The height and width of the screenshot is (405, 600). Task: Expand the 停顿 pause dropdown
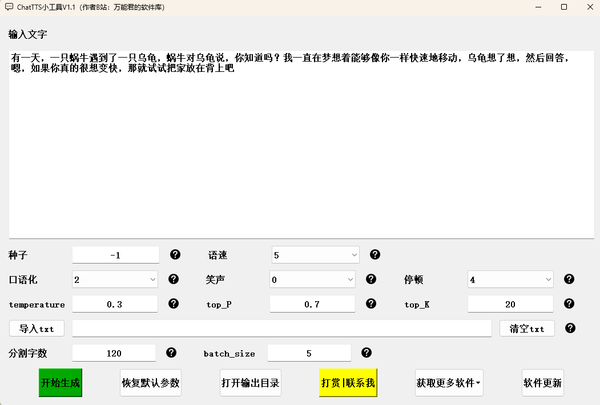point(510,280)
